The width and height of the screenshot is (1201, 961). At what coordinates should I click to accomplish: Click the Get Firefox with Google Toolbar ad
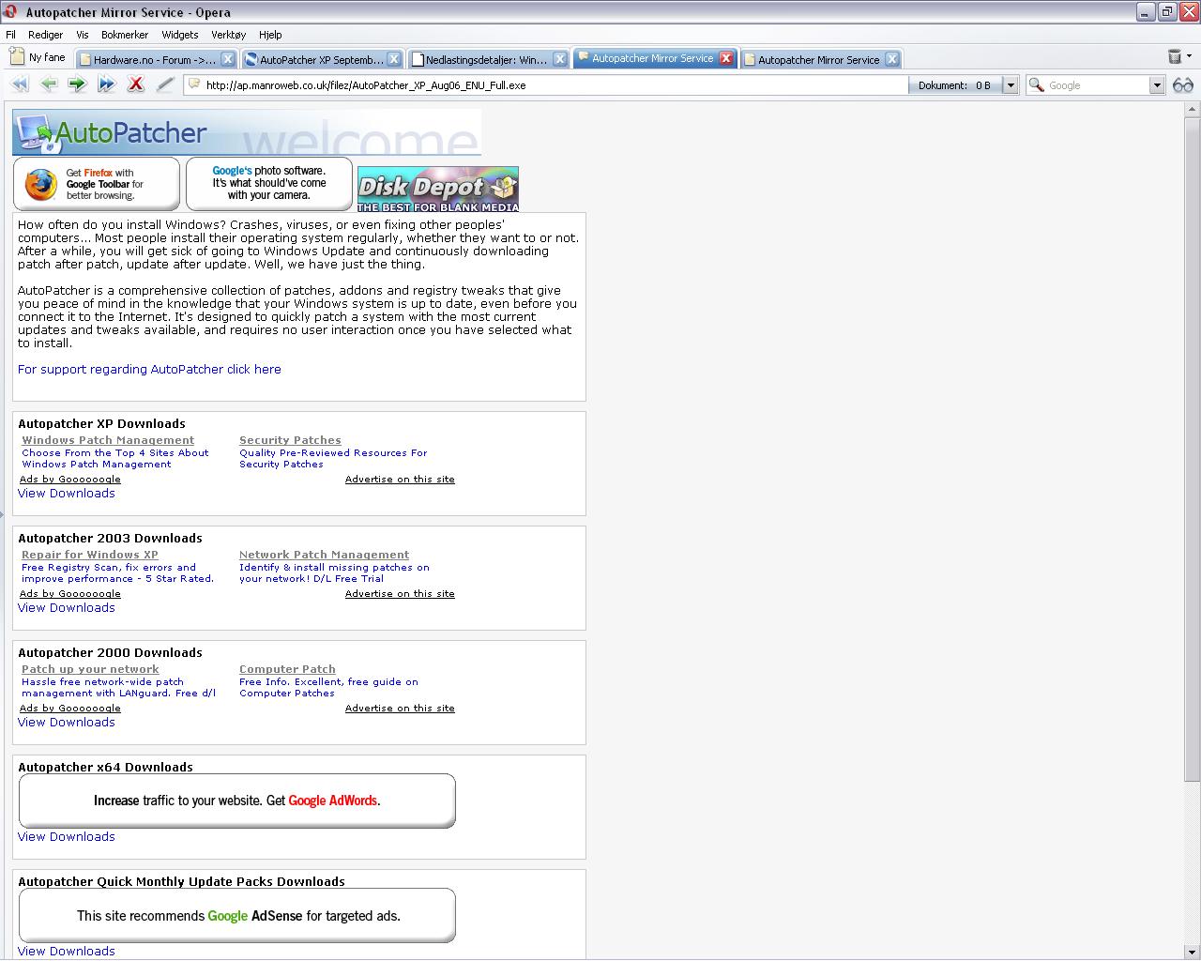tap(96, 184)
